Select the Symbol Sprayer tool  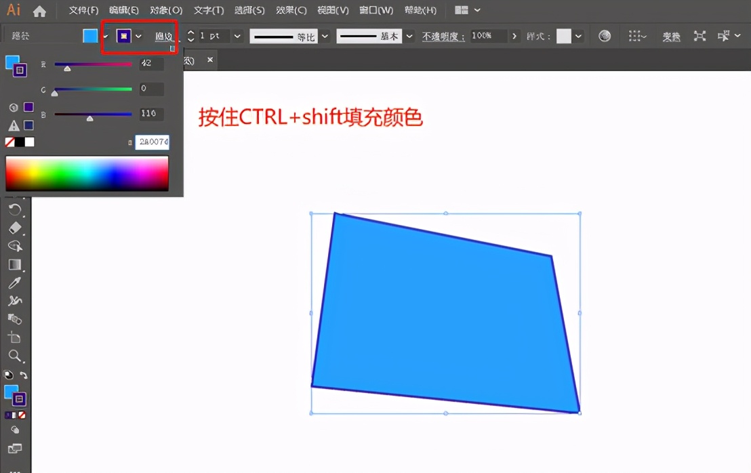[15, 301]
